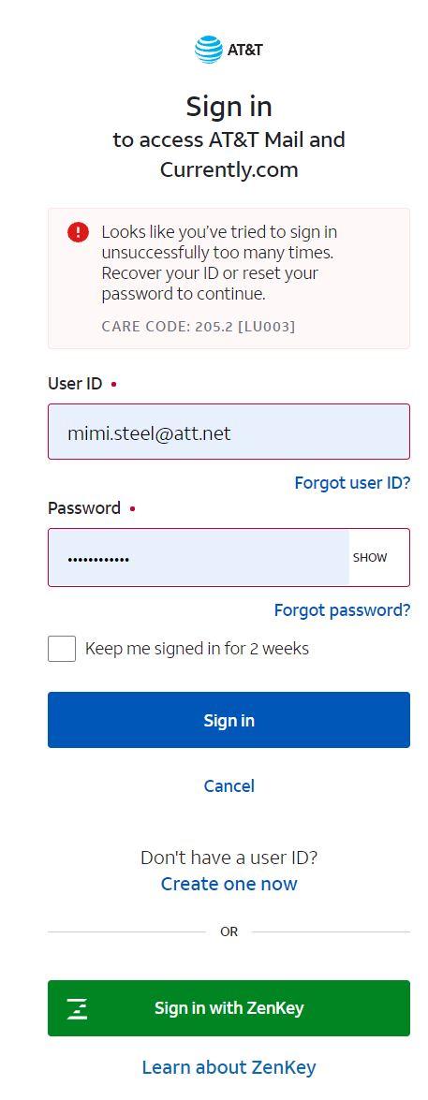The width and height of the screenshot is (428, 1100).
Task: Check the Keep me signed in checkbox
Action: 62,648
